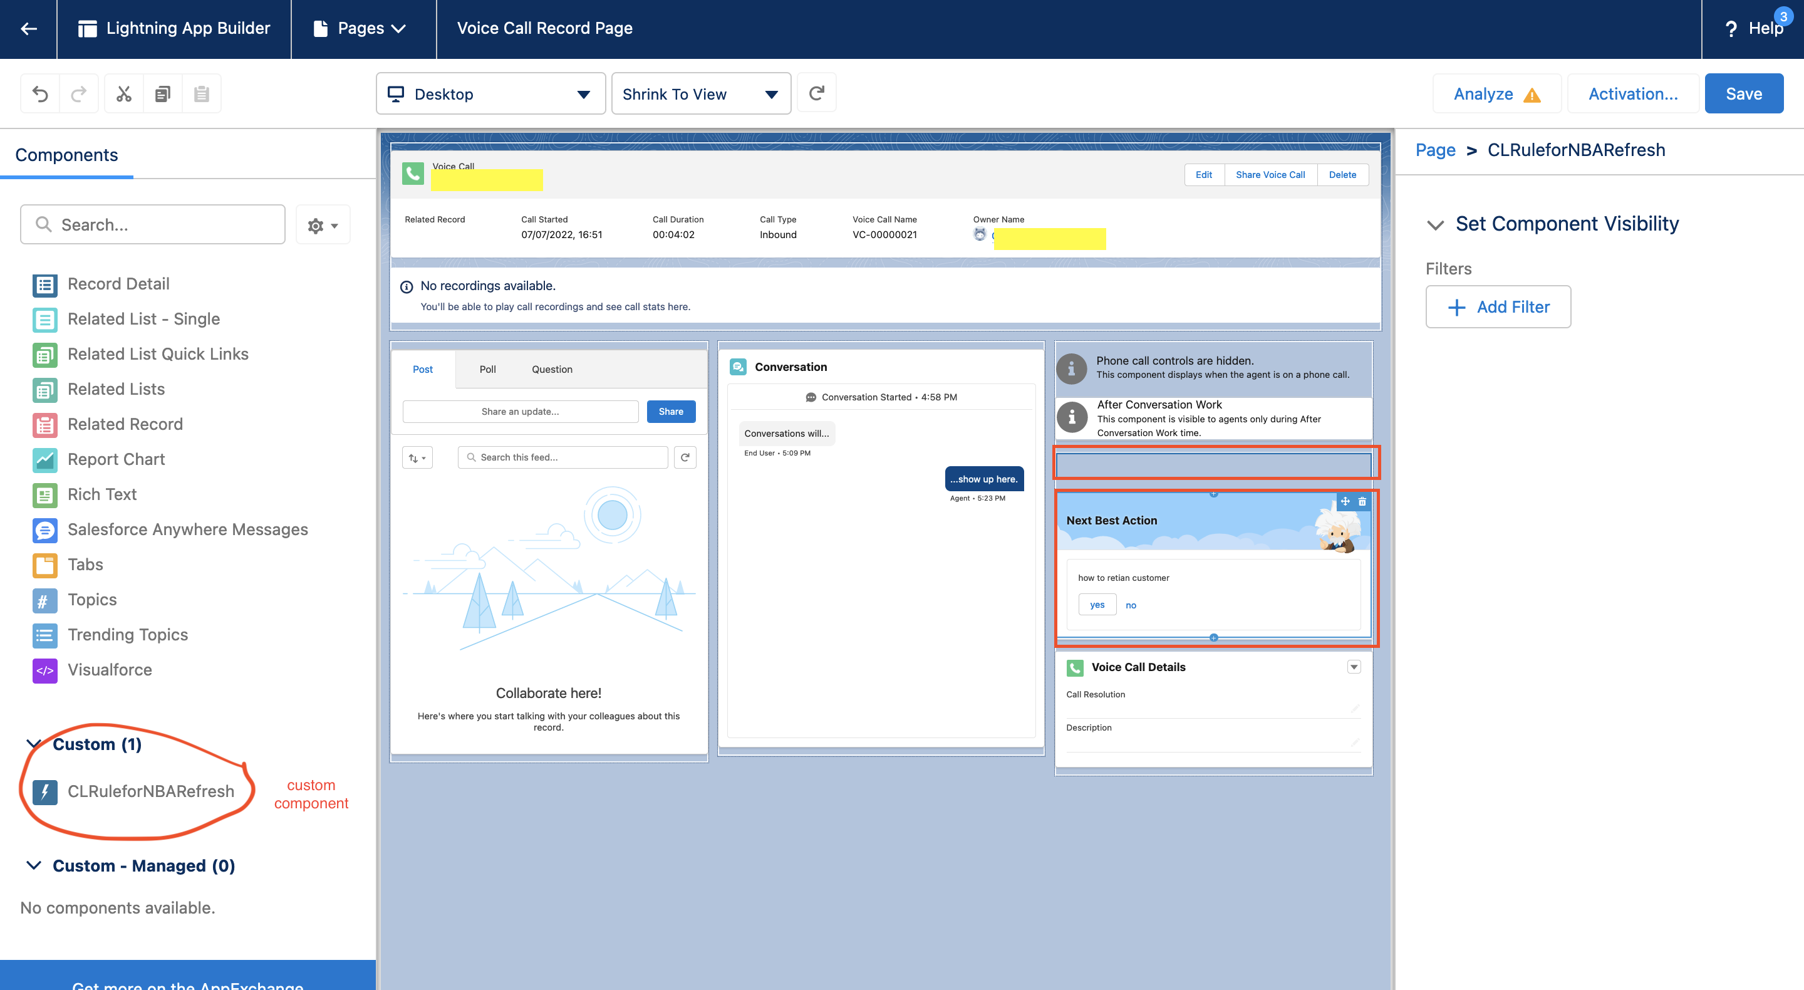
Task: Click the Cut scissors icon
Action: click(124, 94)
